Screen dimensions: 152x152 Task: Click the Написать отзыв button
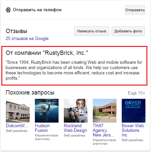[x=91, y=31]
